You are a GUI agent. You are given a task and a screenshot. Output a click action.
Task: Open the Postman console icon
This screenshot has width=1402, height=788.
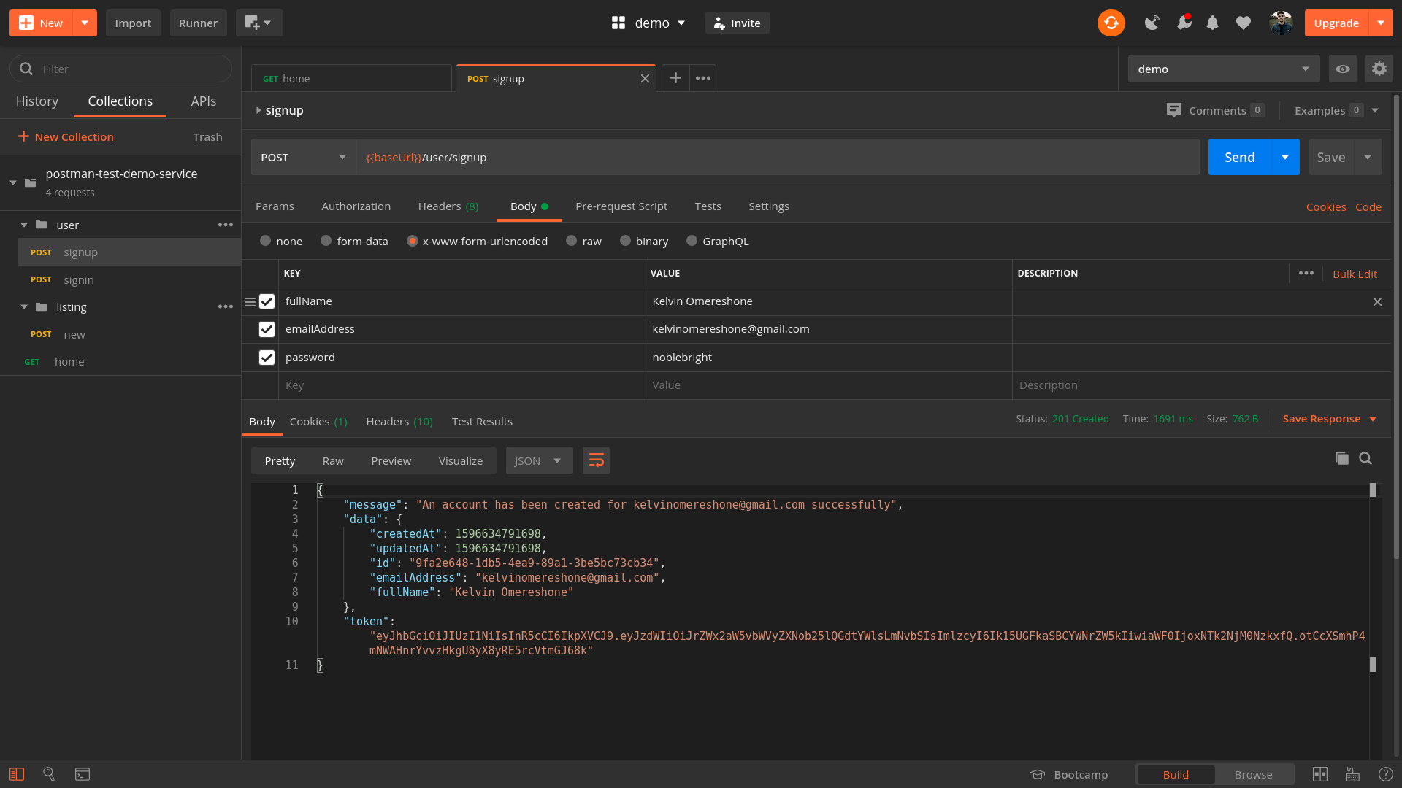coord(83,774)
